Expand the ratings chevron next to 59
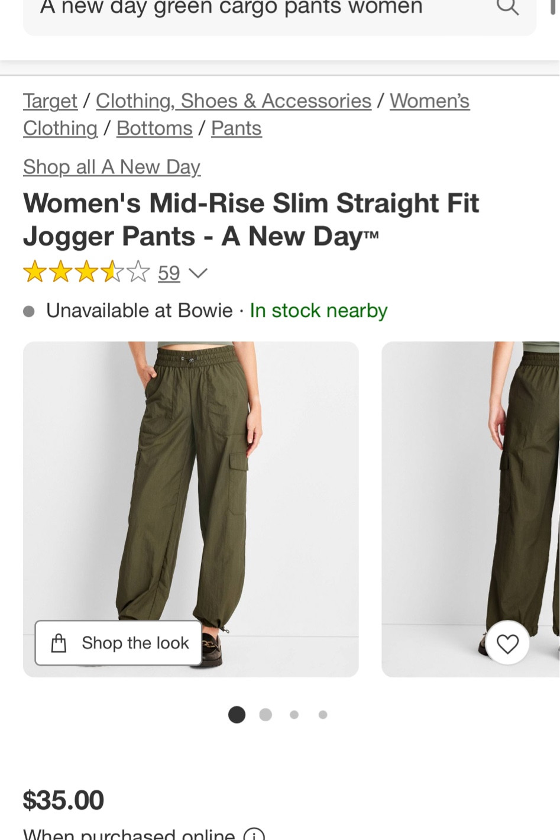 pyautogui.click(x=198, y=273)
